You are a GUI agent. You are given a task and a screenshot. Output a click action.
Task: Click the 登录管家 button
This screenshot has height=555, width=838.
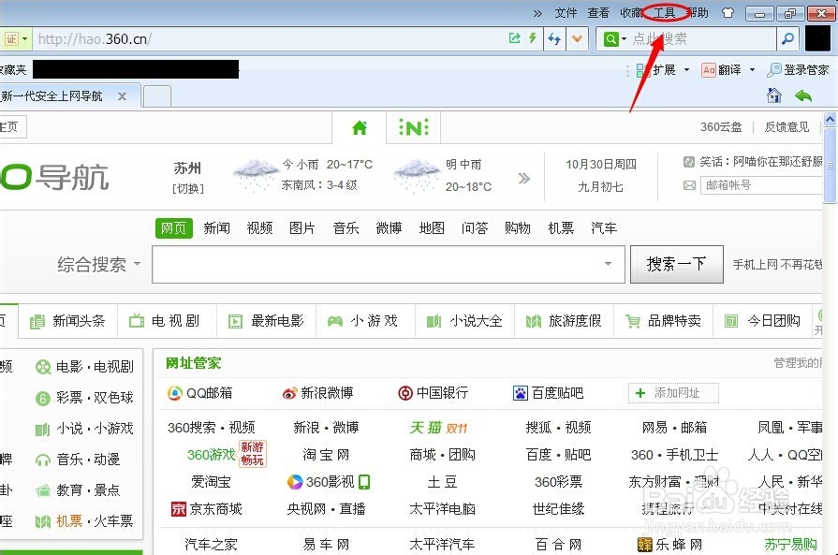pyautogui.click(x=798, y=70)
